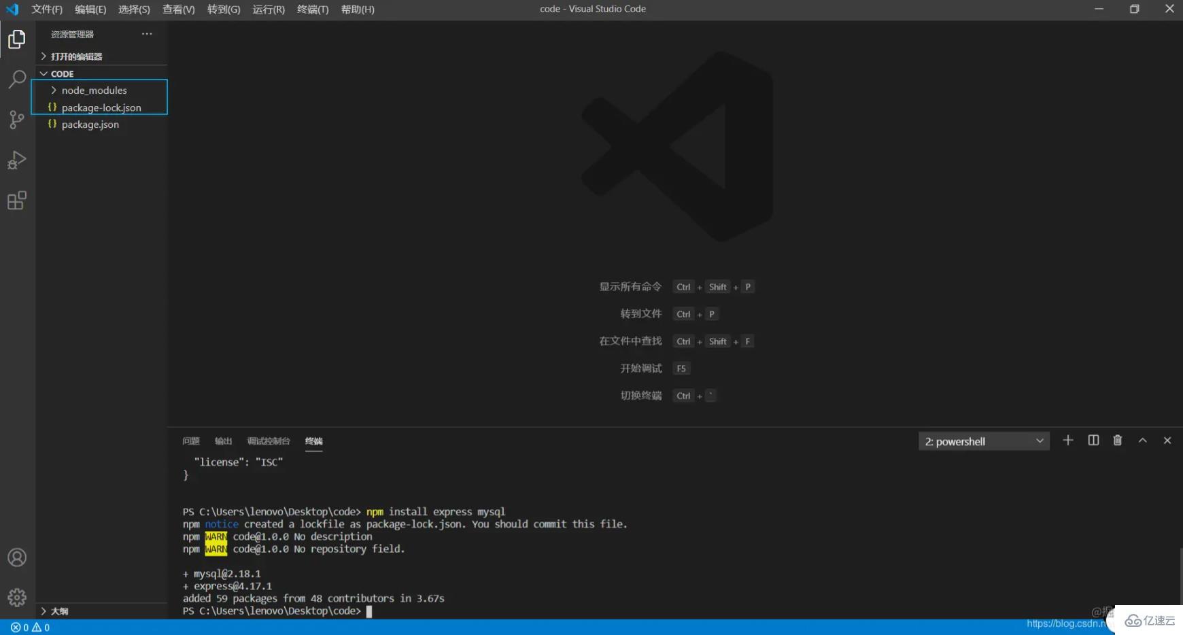Open the 编辑(E) menu

click(x=90, y=10)
